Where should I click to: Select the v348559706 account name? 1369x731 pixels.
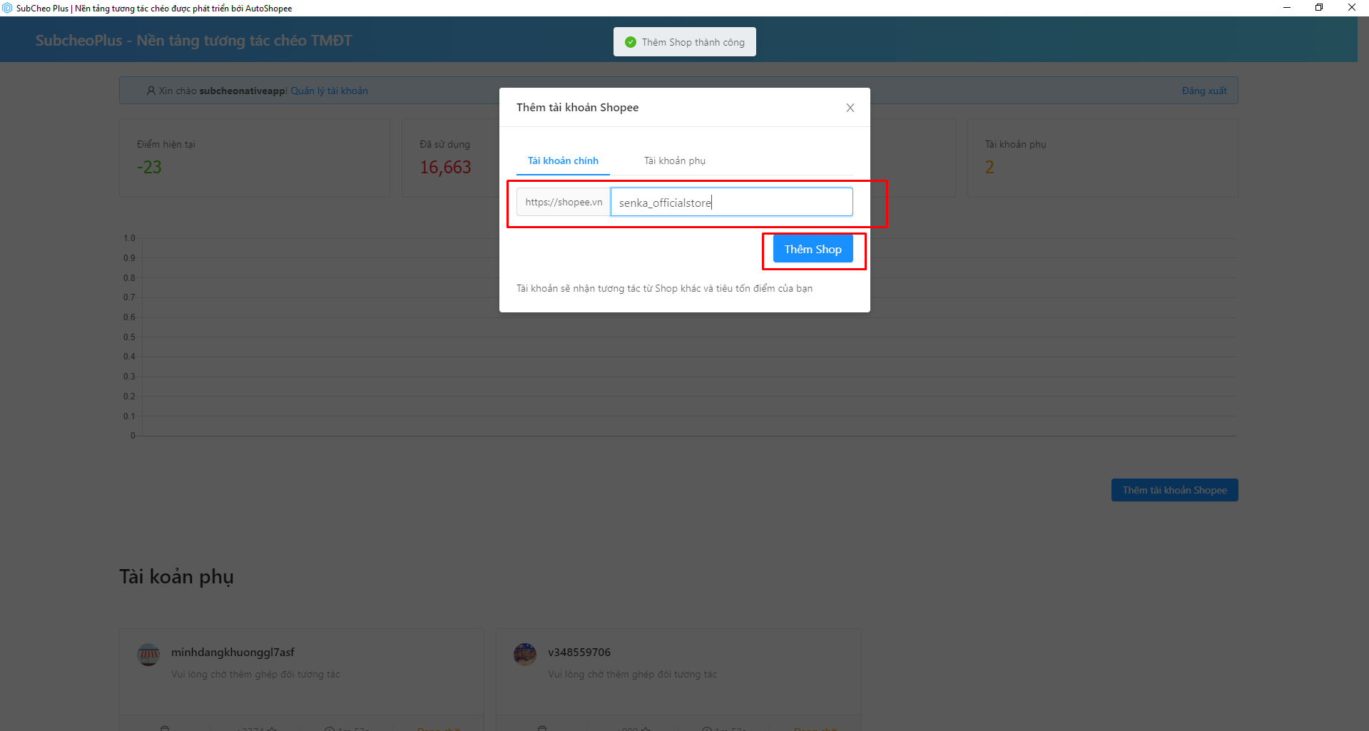coord(579,652)
